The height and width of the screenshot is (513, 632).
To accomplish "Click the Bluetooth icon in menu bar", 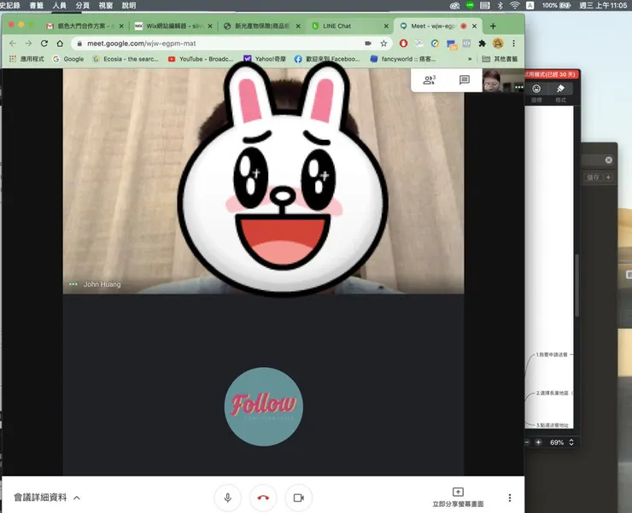I will [x=500, y=5].
